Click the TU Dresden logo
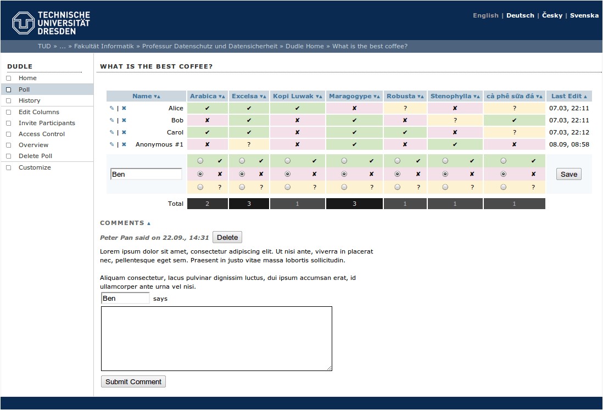 [51, 23]
